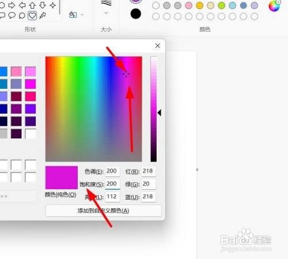The width and height of the screenshot is (288, 259).
Task: Select the left arrow shape
Action: (22, 5)
